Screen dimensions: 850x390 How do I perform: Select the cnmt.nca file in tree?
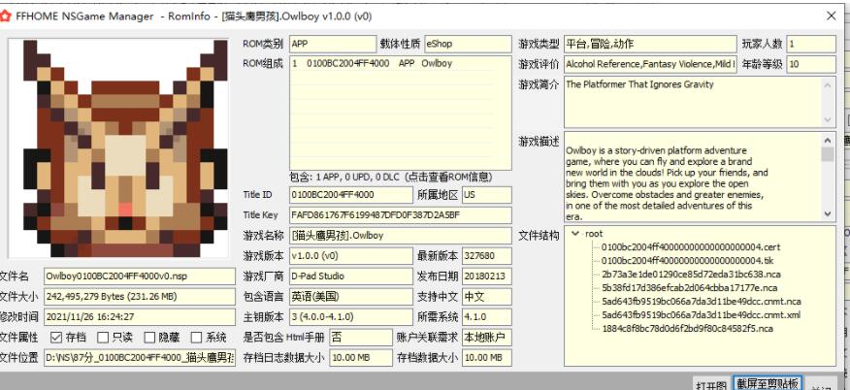coord(701,301)
